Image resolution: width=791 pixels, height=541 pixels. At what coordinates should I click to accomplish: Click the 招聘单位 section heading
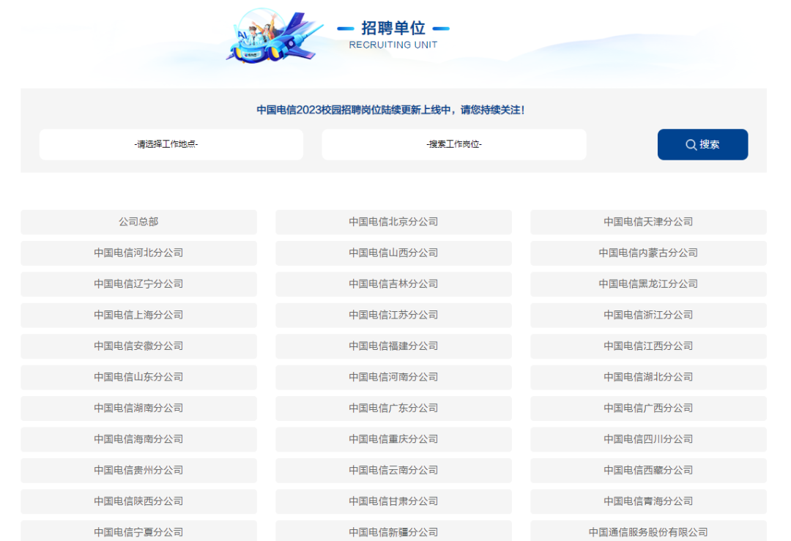(393, 29)
